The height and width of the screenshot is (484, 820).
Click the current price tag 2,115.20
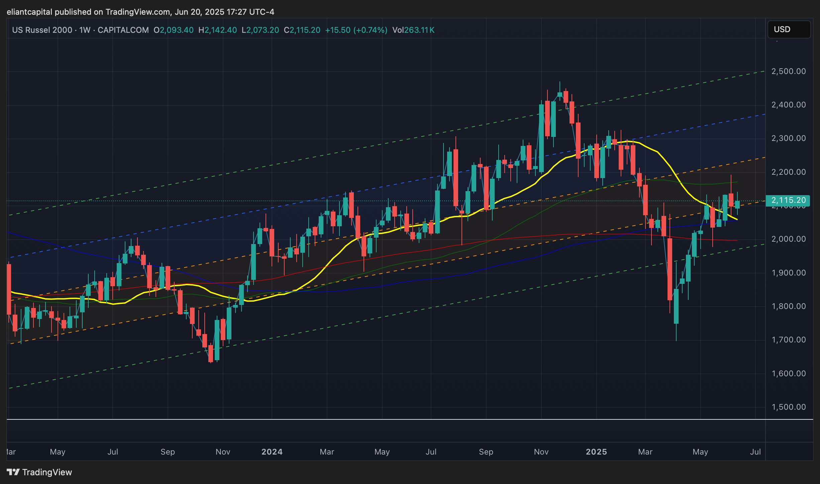coord(788,200)
